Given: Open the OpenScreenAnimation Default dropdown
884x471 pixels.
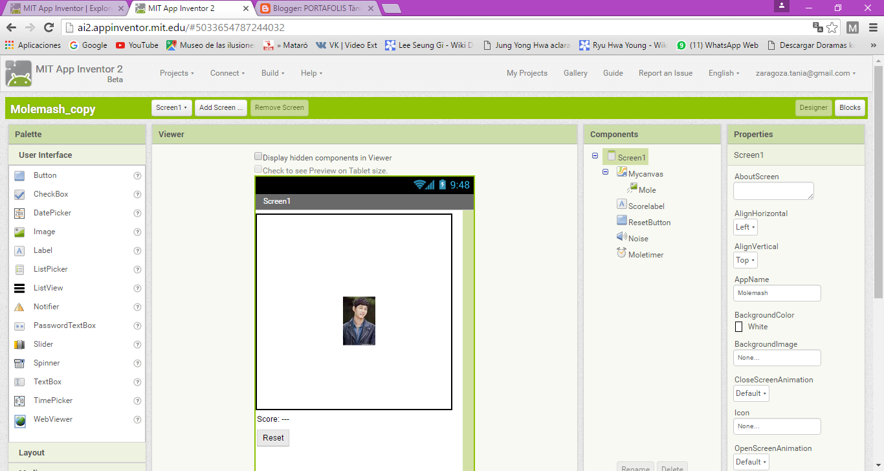Looking at the screenshot, I should (x=751, y=462).
